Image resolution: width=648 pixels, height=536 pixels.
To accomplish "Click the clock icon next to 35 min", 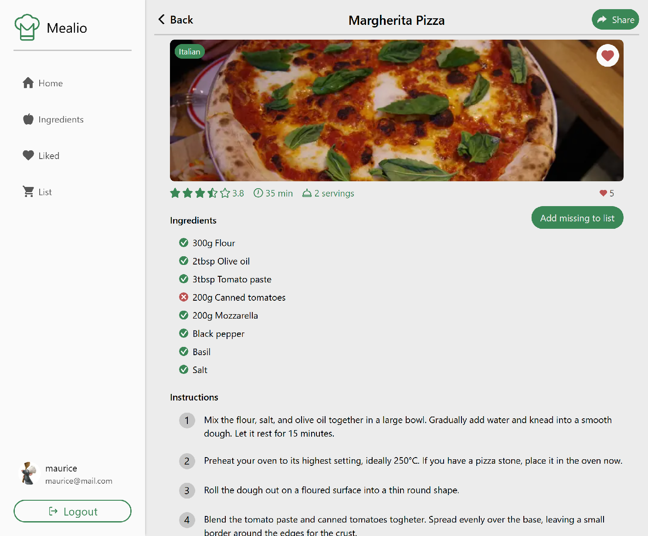I will pos(258,193).
